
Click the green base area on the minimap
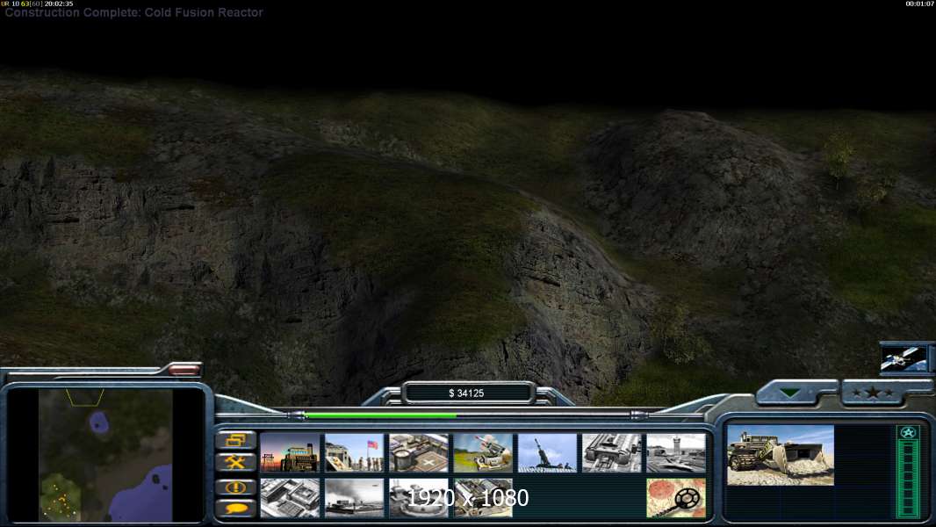click(x=60, y=496)
